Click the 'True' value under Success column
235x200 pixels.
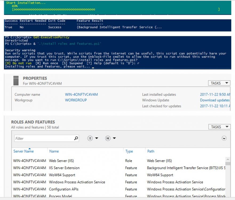point(8,27)
